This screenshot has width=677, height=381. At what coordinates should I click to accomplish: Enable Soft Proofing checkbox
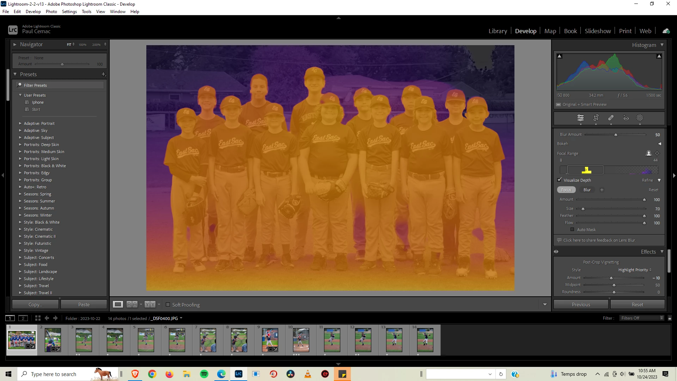click(x=168, y=304)
